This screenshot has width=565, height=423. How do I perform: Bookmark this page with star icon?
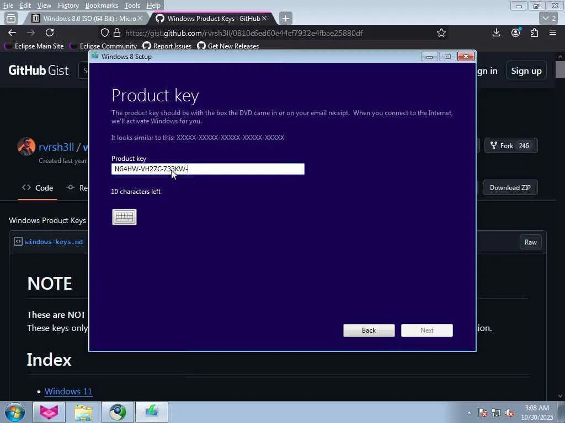pyautogui.click(x=441, y=32)
